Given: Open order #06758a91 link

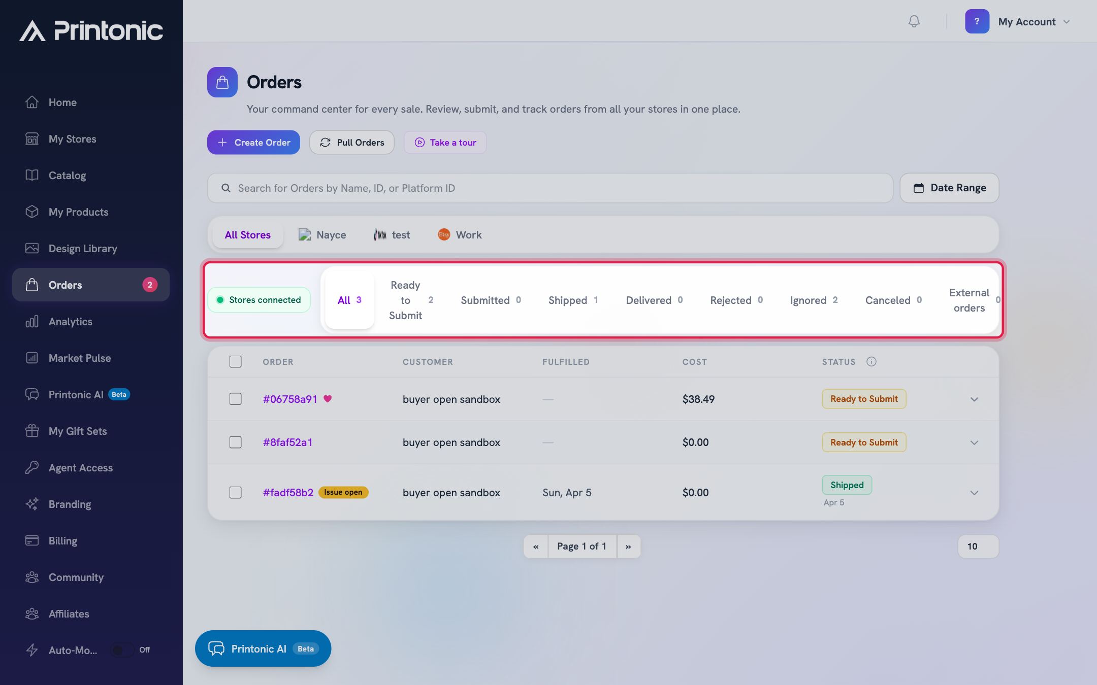Looking at the screenshot, I should pos(290,399).
